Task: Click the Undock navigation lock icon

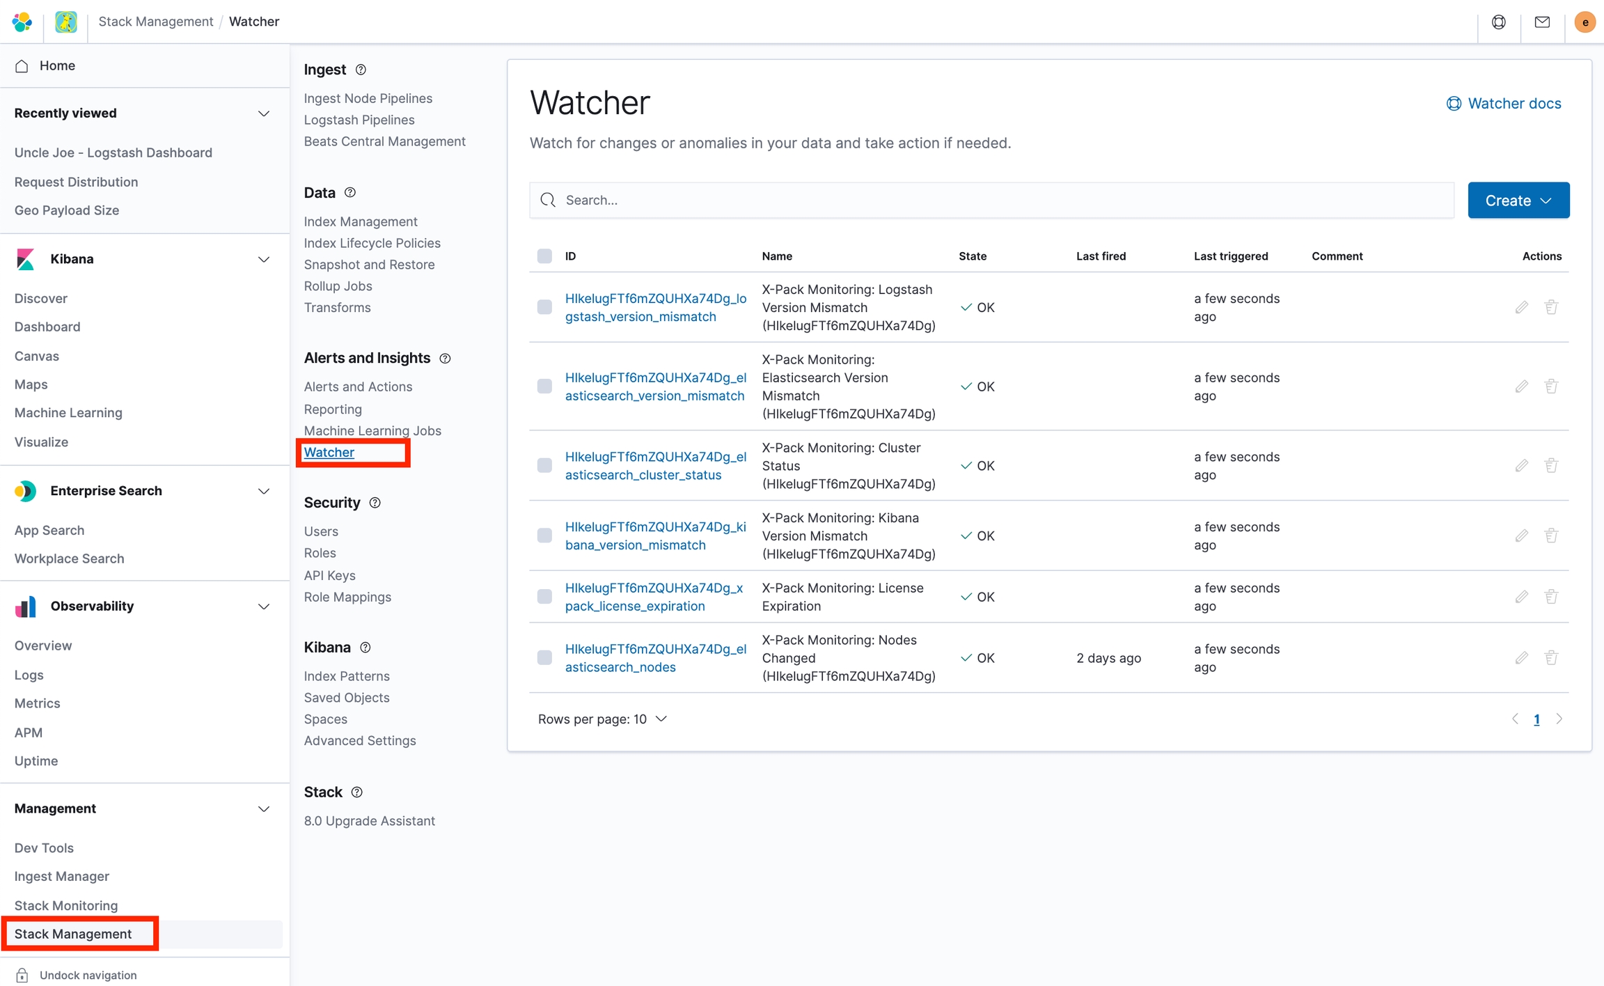Action: tap(22, 975)
